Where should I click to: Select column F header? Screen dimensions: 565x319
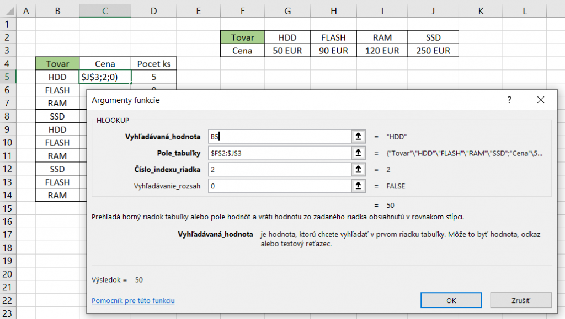(243, 11)
